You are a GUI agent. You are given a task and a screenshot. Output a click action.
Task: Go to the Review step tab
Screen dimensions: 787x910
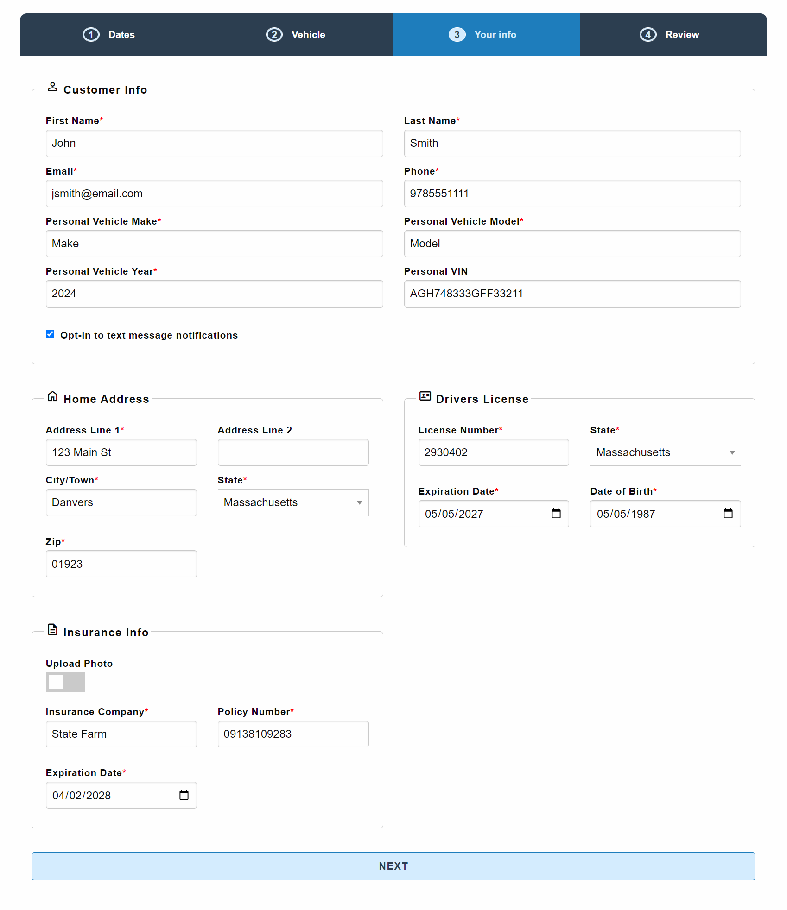(x=670, y=35)
